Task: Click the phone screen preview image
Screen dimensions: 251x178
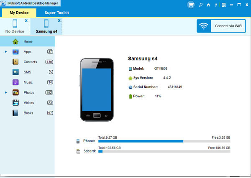Action: (x=97, y=90)
